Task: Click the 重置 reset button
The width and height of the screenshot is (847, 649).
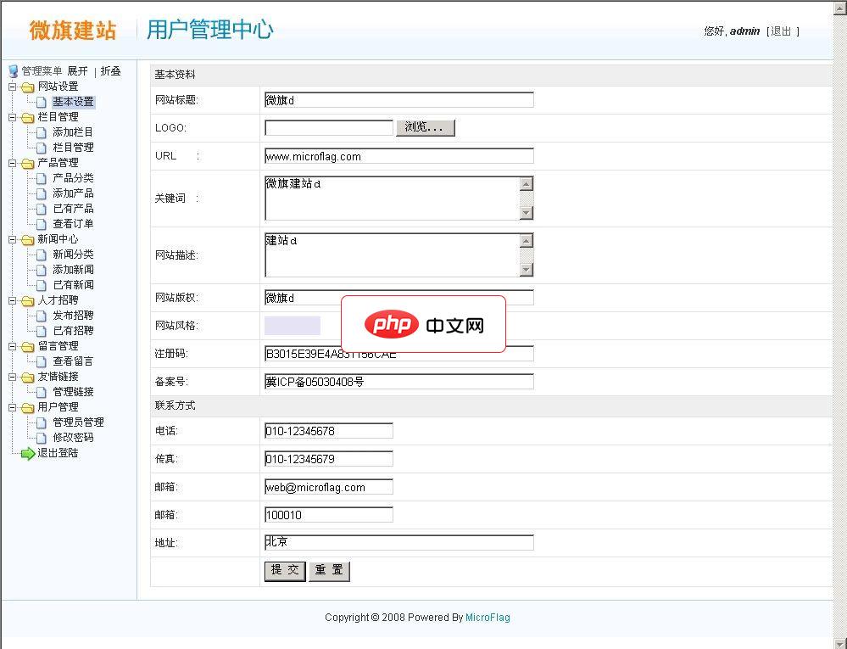Action: (x=329, y=571)
